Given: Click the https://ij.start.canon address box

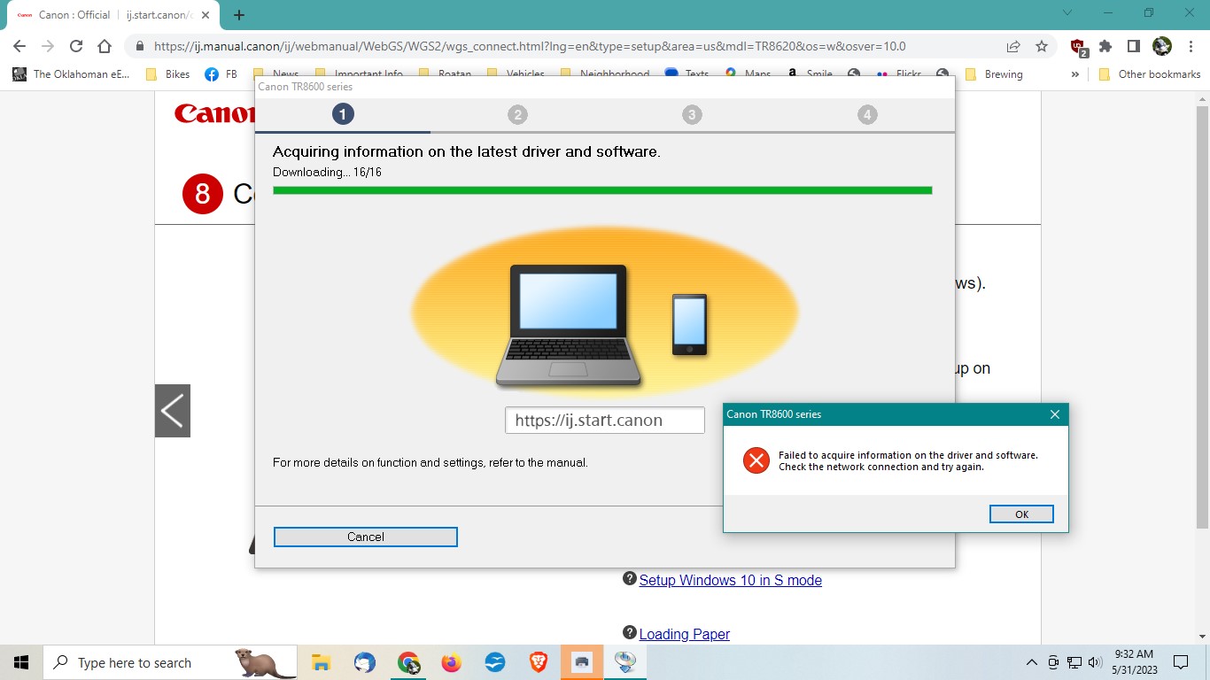Looking at the screenshot, I should [605, 421].
